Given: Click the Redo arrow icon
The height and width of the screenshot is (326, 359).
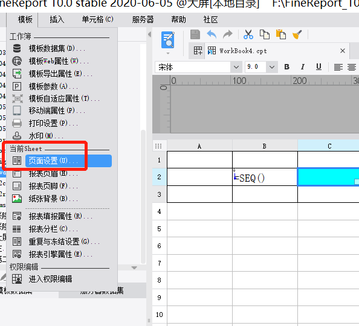Looking at the screenshot, I should pos(228,35).
